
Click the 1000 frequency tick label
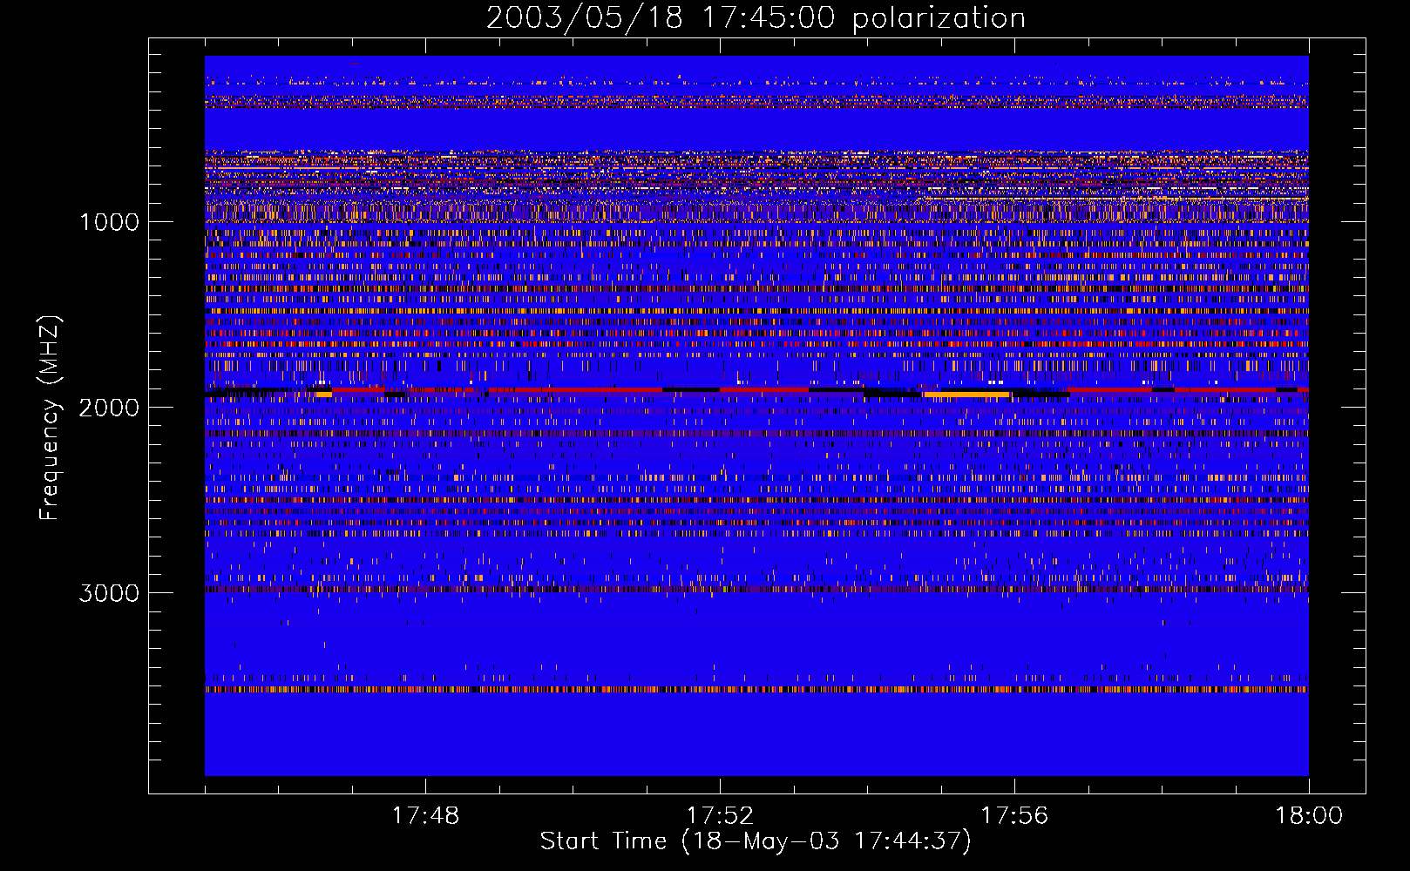coord(110,221)
